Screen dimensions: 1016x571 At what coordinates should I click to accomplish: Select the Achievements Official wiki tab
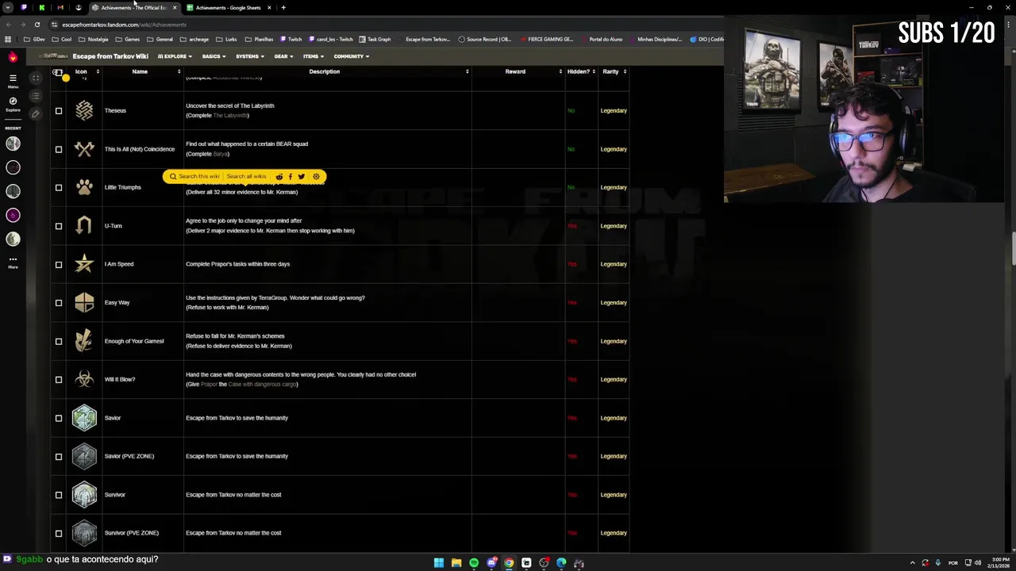pos(133,7)
